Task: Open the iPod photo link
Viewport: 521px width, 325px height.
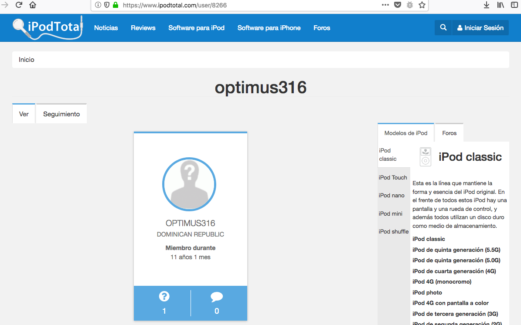Action: 427,292
